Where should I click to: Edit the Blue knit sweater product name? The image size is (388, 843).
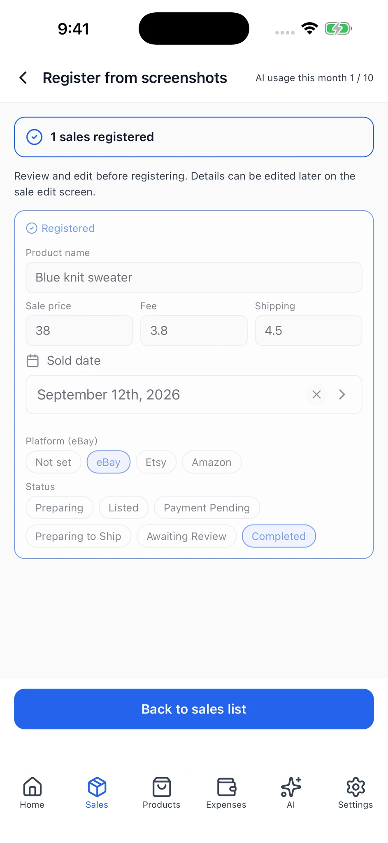pyautogui.click(x=194, y=277)
